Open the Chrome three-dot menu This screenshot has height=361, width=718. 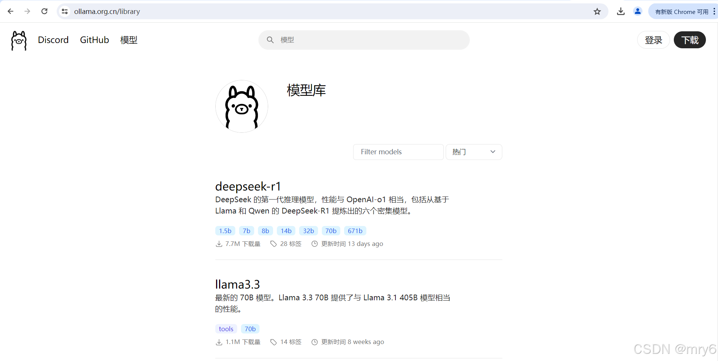coord(714,12)
